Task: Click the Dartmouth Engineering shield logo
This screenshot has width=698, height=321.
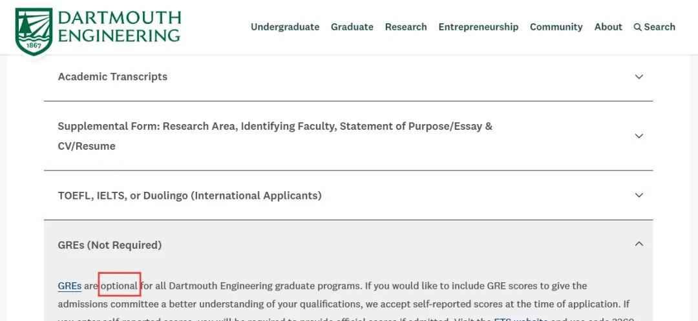Action: click(x=34, y=31)
